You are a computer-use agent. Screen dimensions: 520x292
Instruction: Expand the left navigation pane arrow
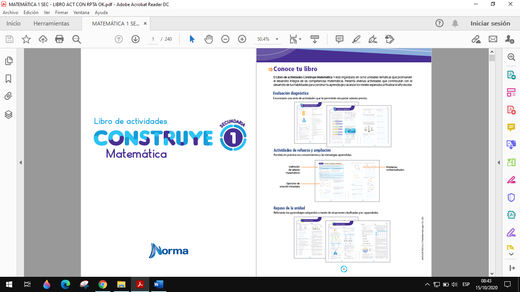[x=21, y=162]
